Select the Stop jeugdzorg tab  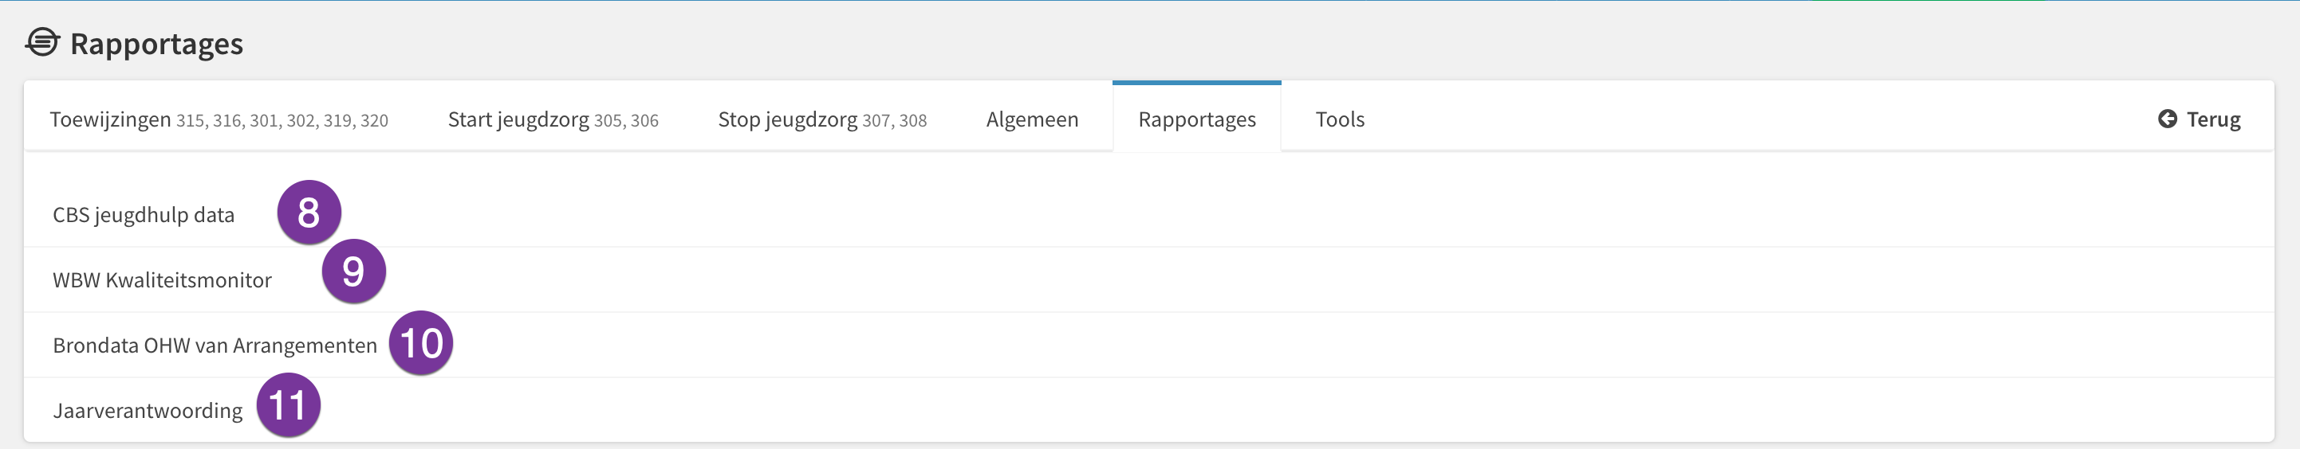822,119
